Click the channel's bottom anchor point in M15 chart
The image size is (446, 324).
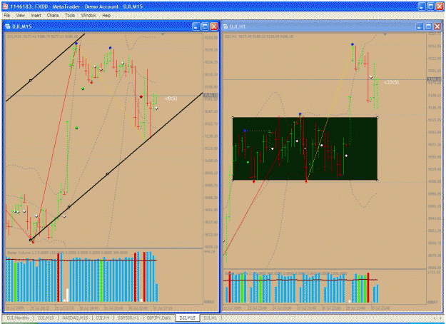[31, 240]
